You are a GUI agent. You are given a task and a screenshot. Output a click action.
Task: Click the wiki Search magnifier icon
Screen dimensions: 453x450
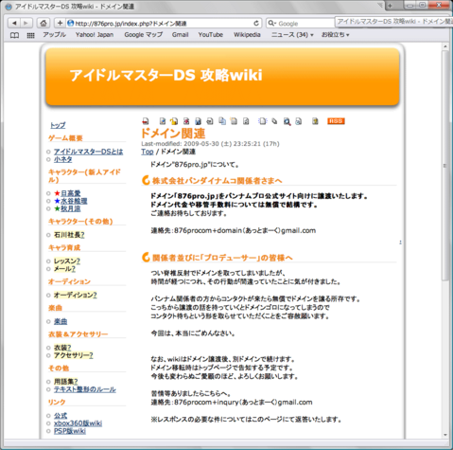point(287,121)
